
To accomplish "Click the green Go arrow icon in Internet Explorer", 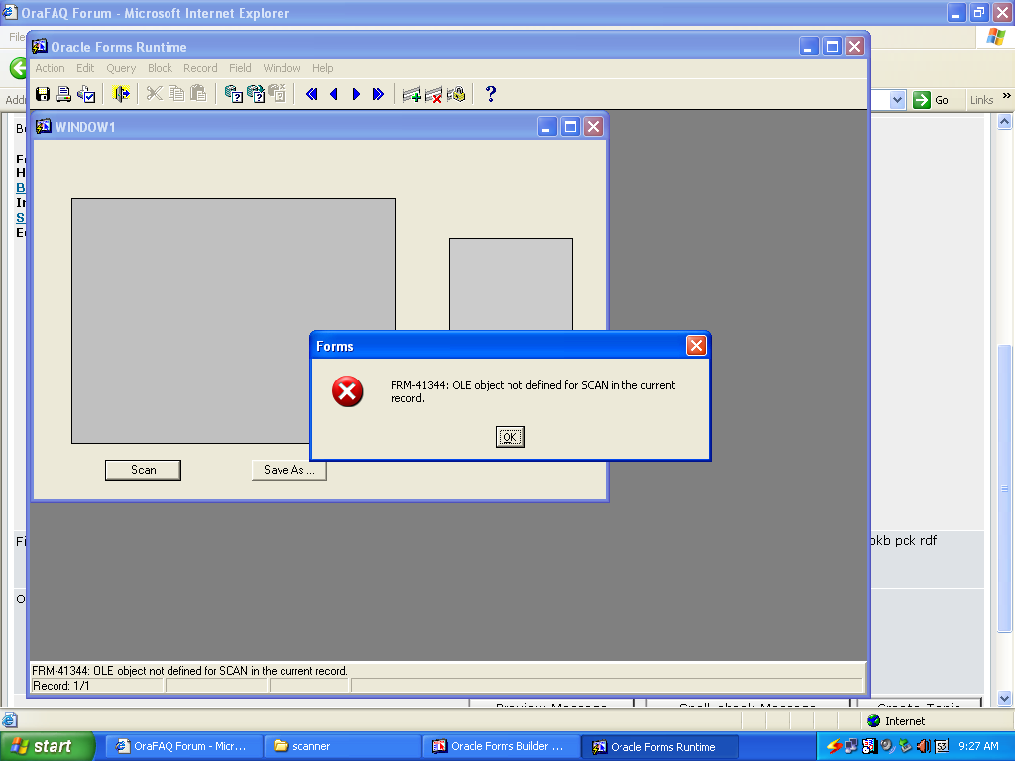I will [x=922, y=100].
